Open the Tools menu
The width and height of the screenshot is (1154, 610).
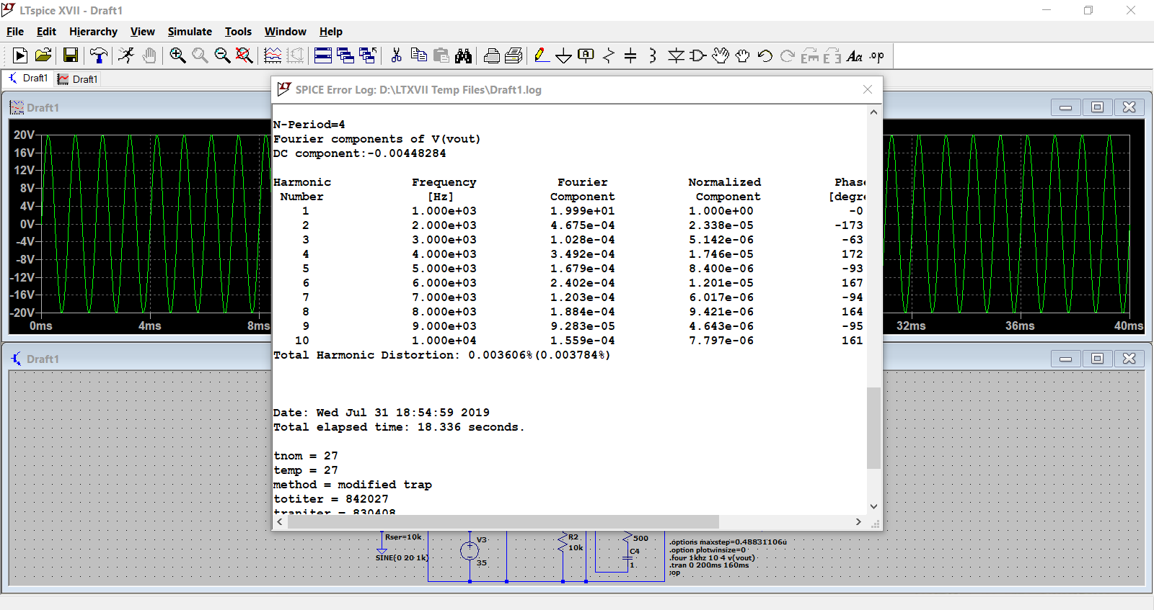tap(238, 32)
